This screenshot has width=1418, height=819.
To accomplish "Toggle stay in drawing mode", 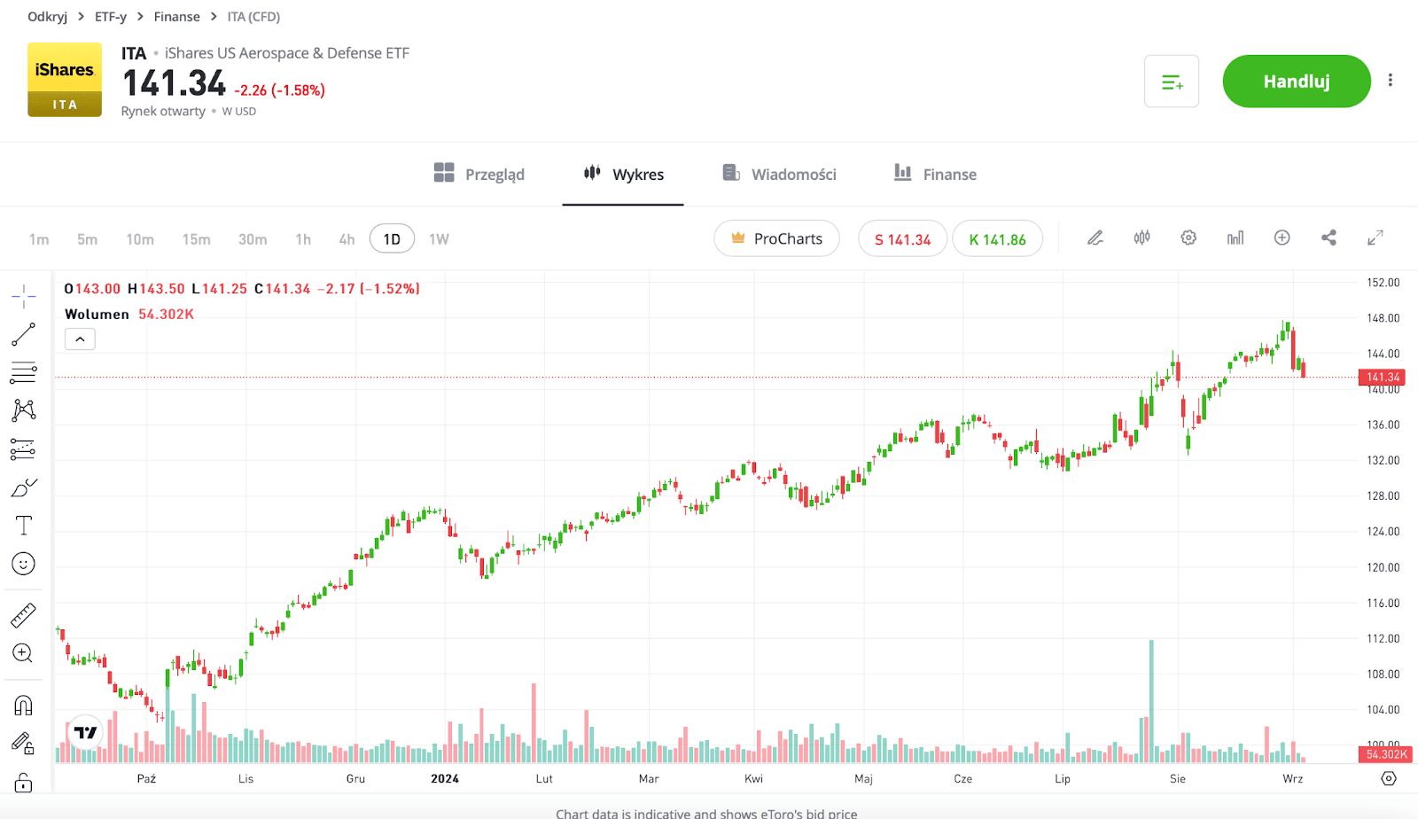I will click(x=24, y=743).
